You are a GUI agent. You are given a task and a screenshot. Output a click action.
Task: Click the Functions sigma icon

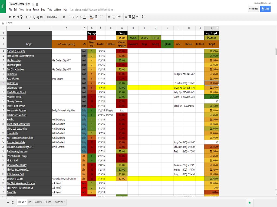[143, 17]
